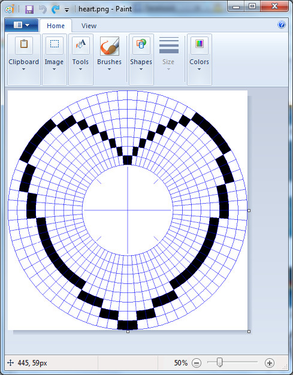Image resolution: width=293 pixels, height=375 pixels.
Task: Expand the Tools group dropdown arrow
Action: point(81,69)
